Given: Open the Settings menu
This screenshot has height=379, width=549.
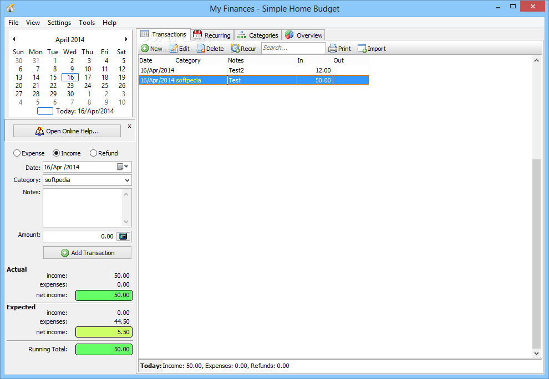Looking at the screenshot, I should (59, 22).
